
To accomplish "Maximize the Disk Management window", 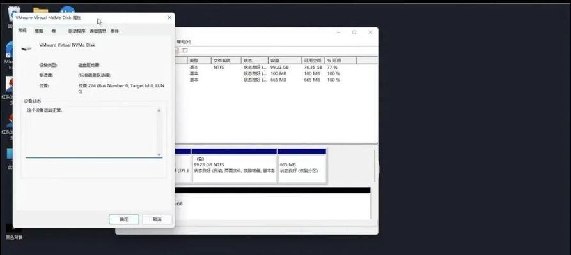I will 354,33.
